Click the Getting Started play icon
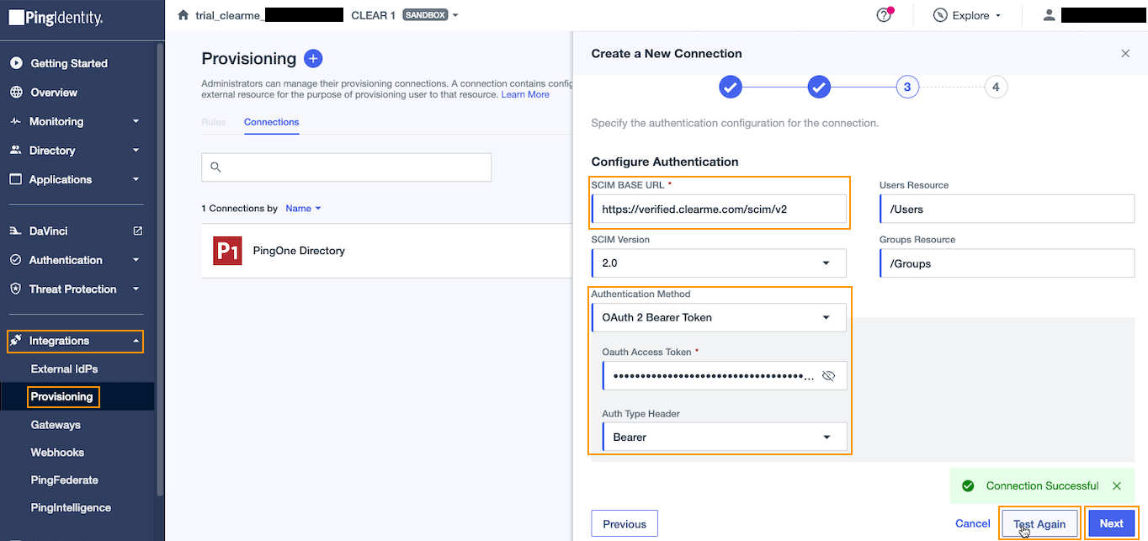1148x541 pixels. point(15,63)
